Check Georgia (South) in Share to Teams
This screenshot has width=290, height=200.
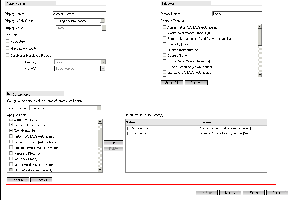coord(165,55)
